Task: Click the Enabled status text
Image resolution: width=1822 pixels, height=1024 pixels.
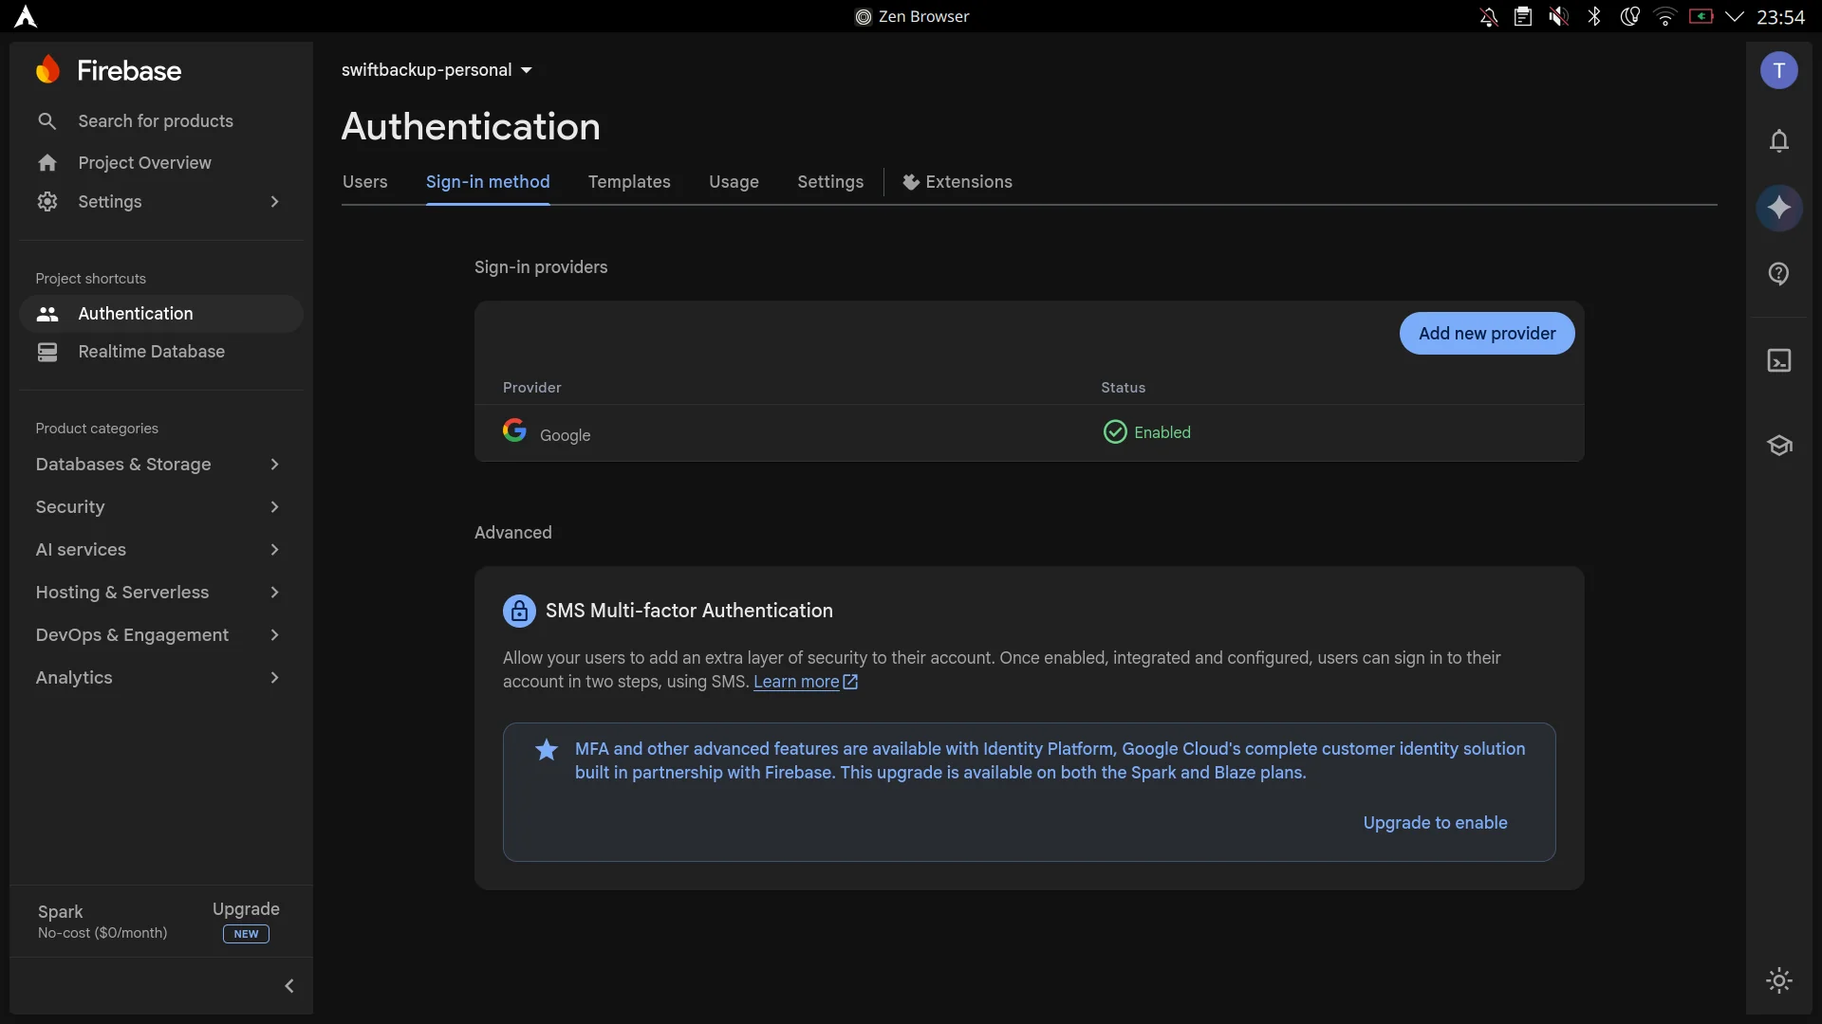Action: point(1162,432)
